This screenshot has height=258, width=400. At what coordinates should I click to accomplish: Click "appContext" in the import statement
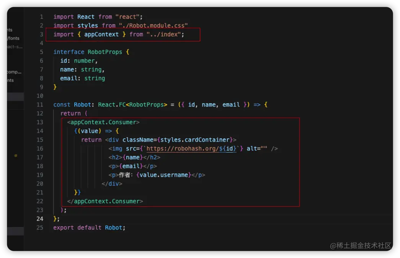click(101, 34)
